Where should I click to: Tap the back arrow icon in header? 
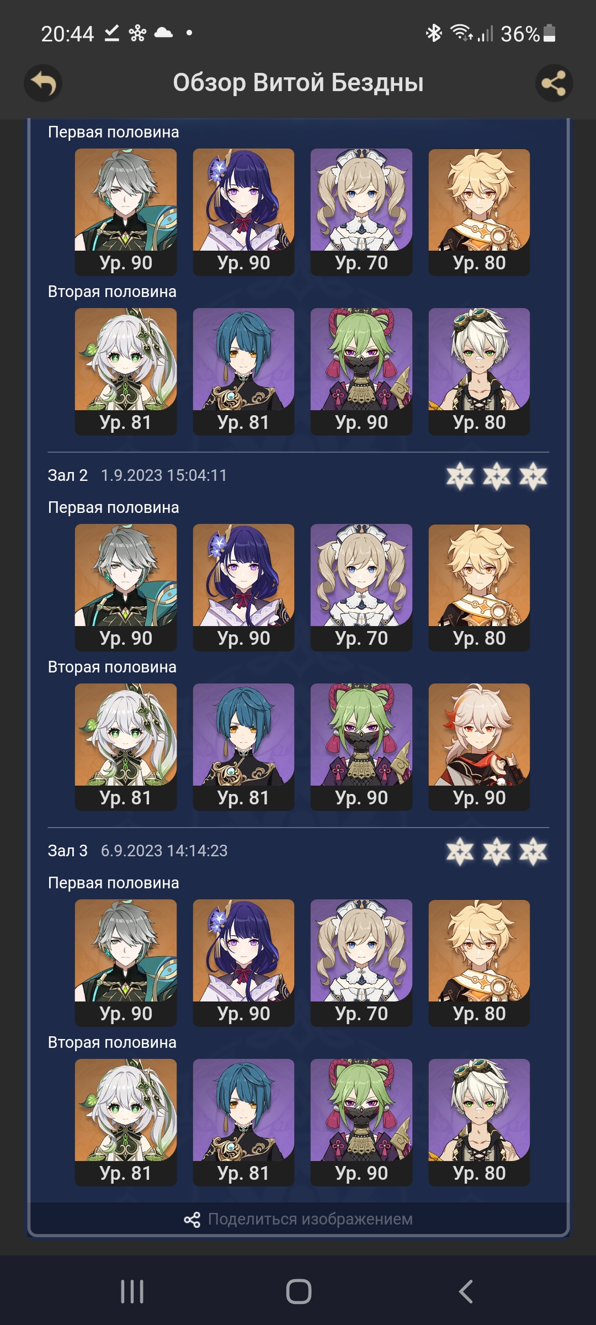(x=43, y=83)
